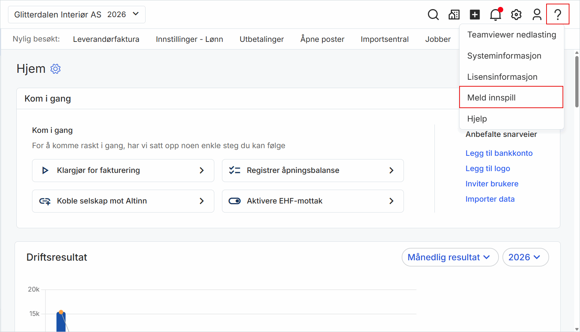Expand the Glitterdalen Interiør AS company selector
580x332 pixels.
pos(77,15)
